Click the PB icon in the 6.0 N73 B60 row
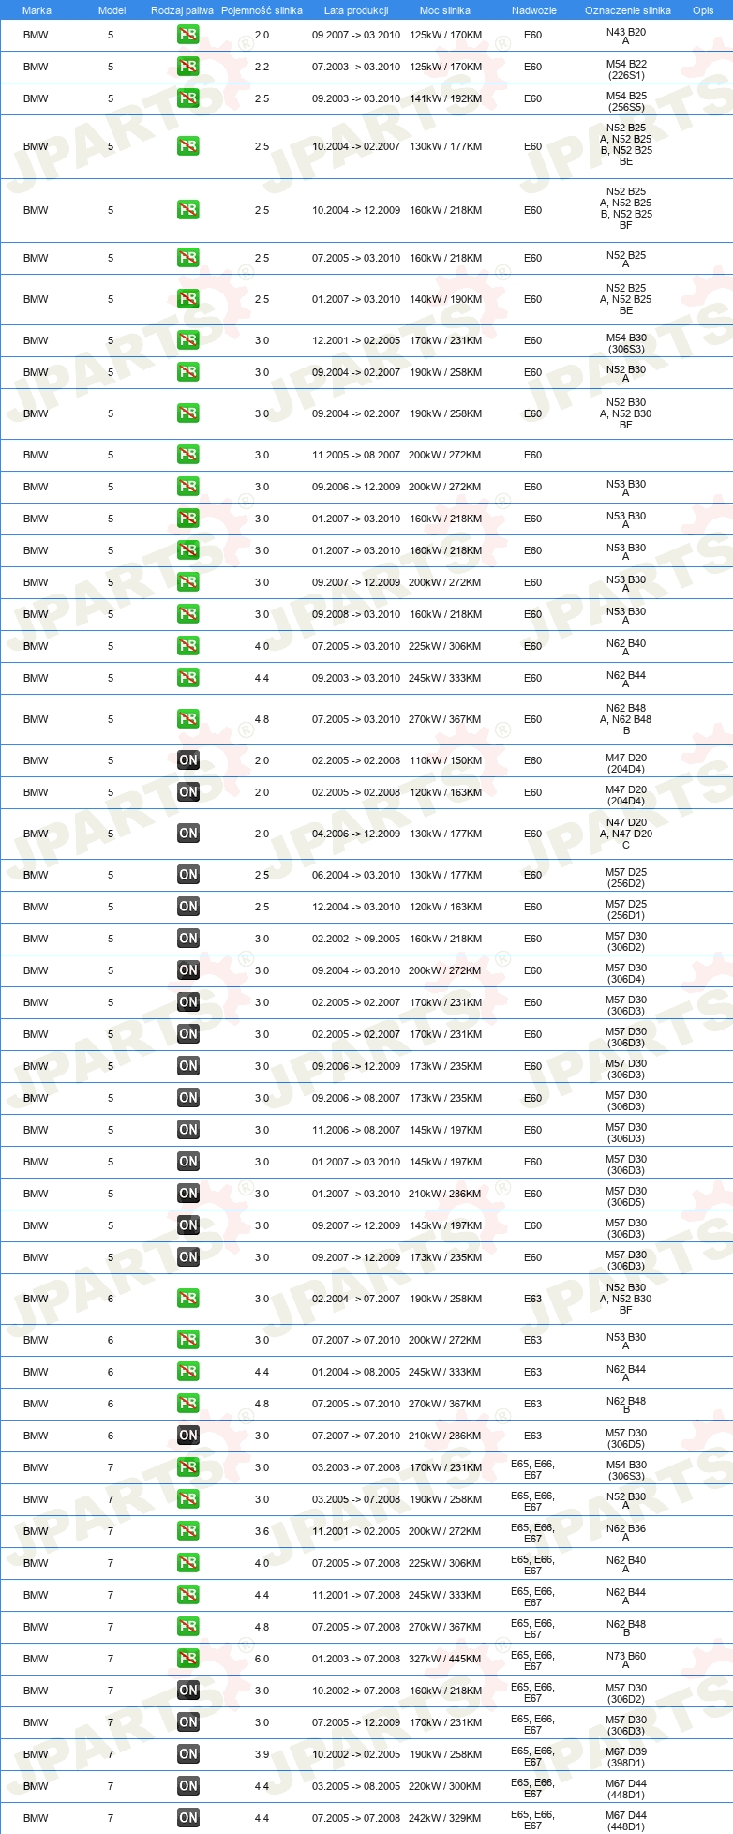 tap(188, 1659)
